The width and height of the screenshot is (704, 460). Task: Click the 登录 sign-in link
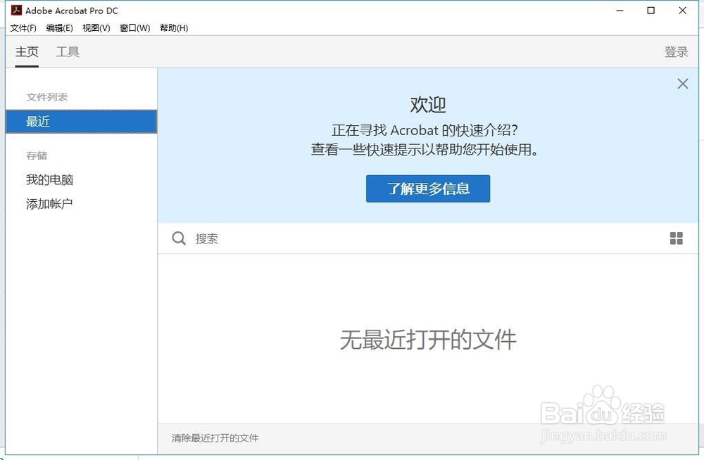(x=676, y=52)
